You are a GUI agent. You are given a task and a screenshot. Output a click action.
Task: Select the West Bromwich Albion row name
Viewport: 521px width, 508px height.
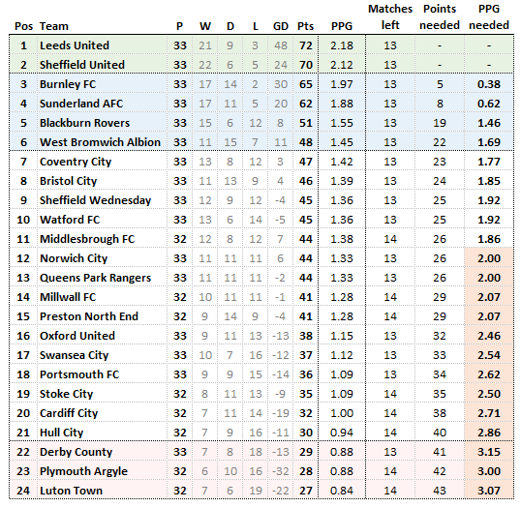click(x=100, y=142)
